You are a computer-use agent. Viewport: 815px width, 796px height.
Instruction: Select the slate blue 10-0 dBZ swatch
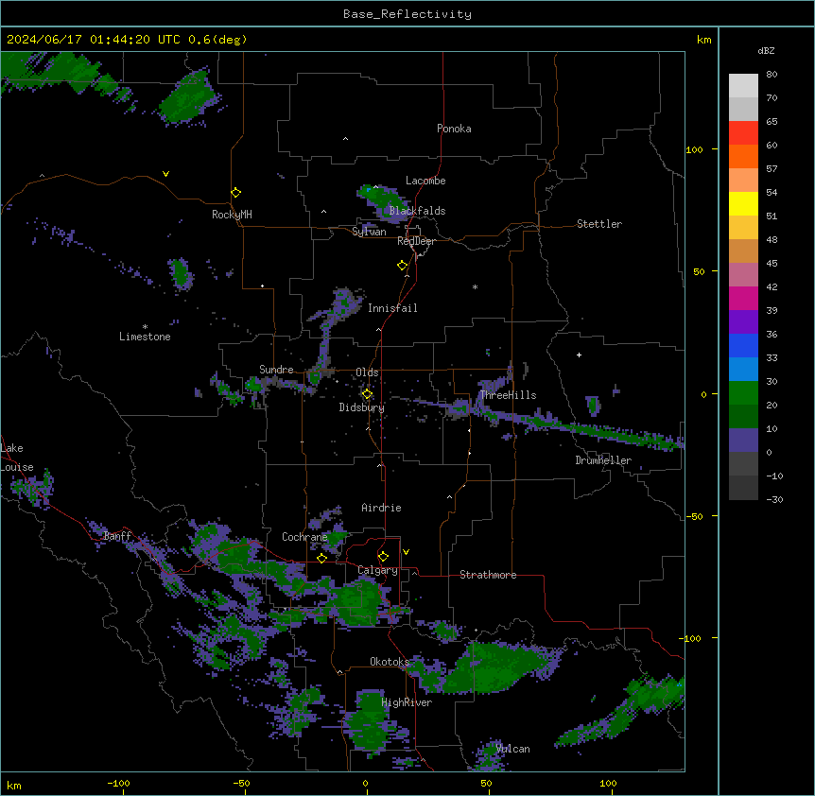pos(743,441)
